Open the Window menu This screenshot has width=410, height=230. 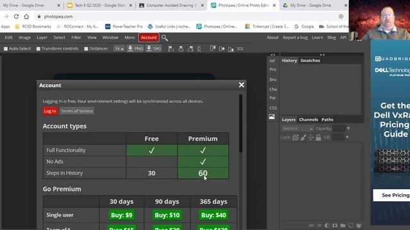110,38
